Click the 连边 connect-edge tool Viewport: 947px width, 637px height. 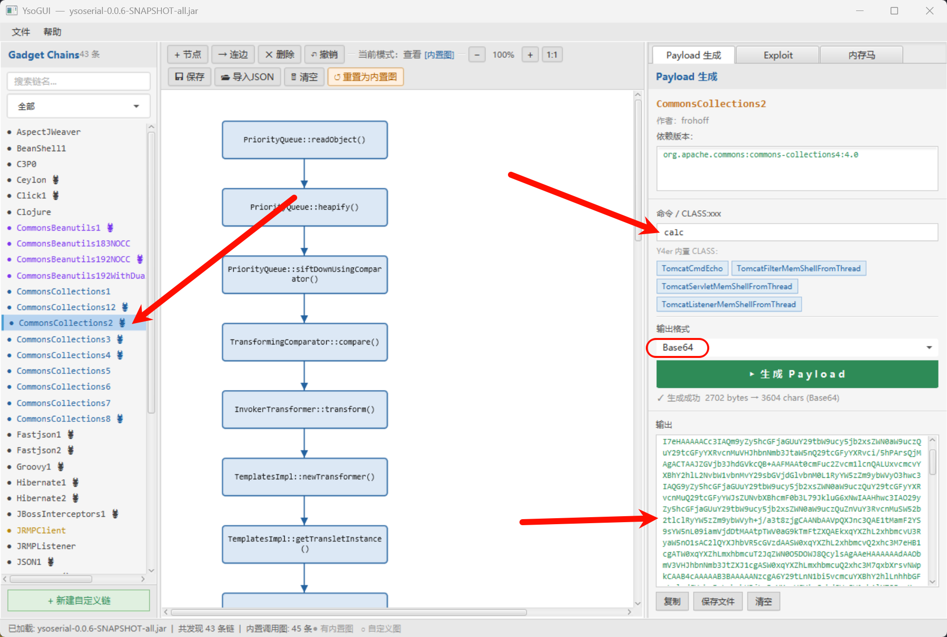point(233,54)
